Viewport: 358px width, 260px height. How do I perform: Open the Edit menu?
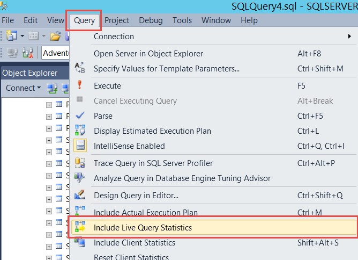(x=31, y=20)
